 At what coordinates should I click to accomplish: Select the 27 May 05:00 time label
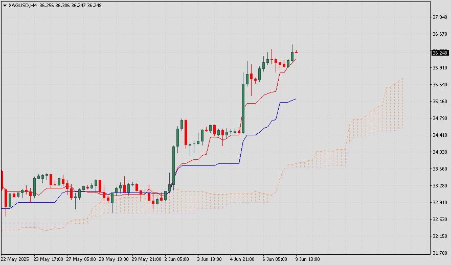coord(81,259)
